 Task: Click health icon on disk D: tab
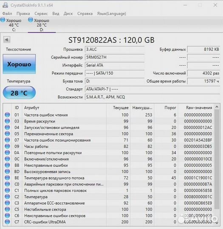pos(31,20)
